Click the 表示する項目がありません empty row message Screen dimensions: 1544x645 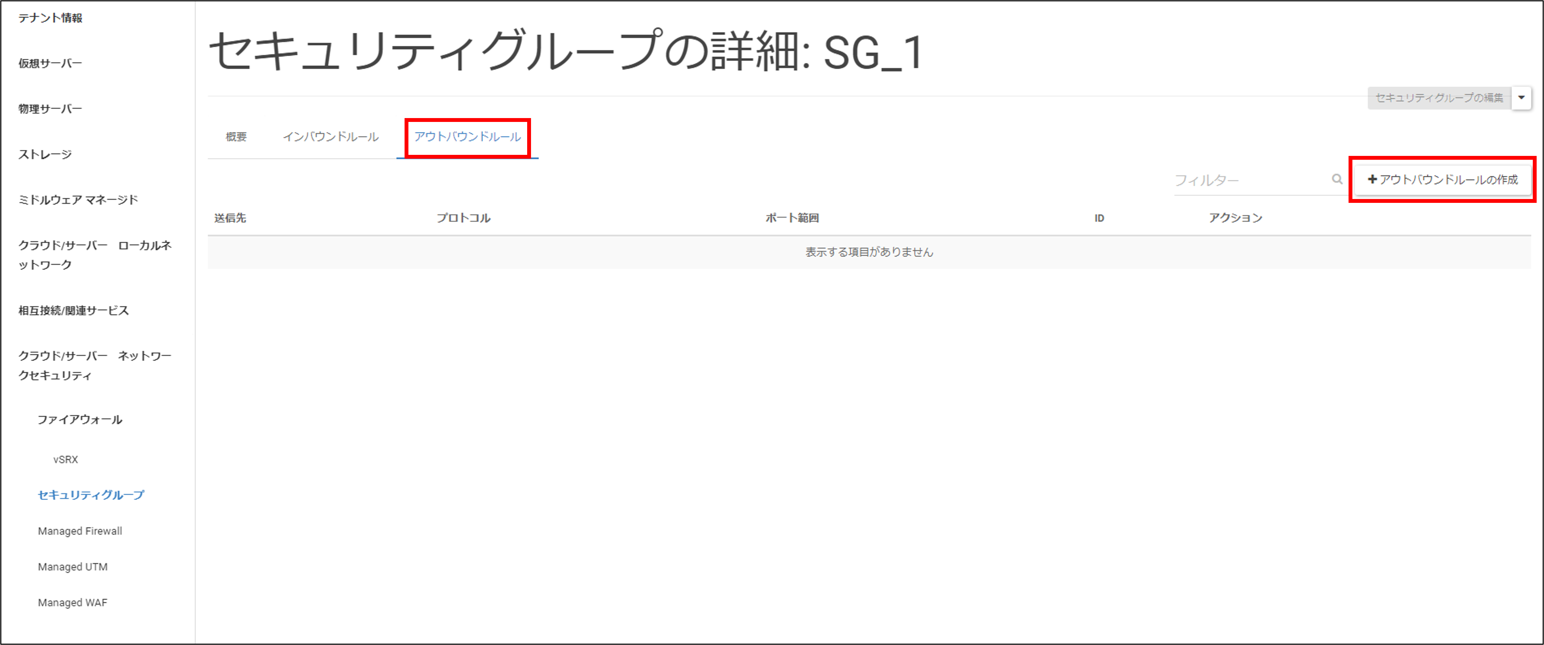click(x=869, y=252)
